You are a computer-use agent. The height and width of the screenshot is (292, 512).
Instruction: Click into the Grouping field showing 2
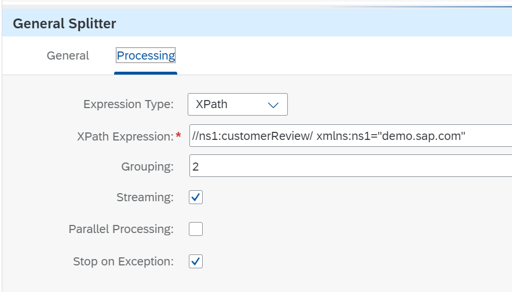pos(350,166)
